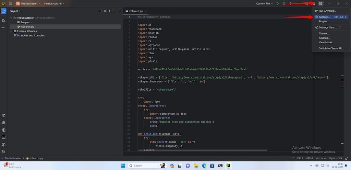Collapse all in Project panel

point(110,11)
